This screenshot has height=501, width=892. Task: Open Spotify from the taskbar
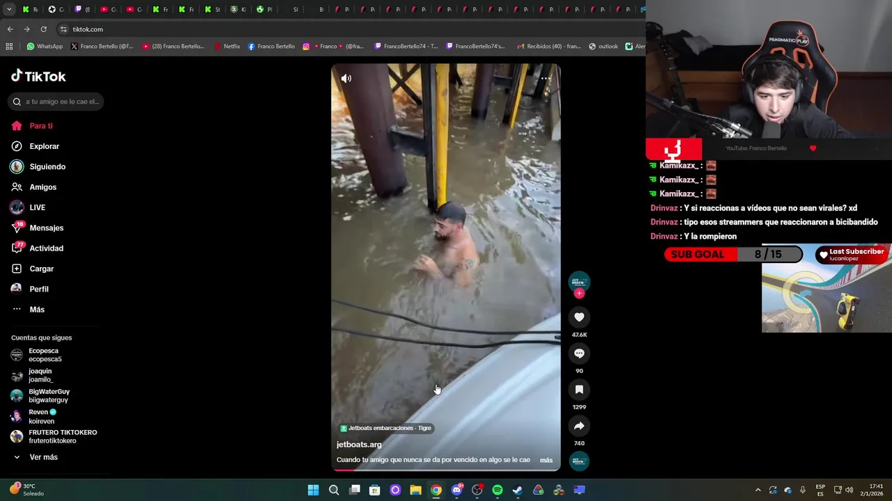coord(498,490)
